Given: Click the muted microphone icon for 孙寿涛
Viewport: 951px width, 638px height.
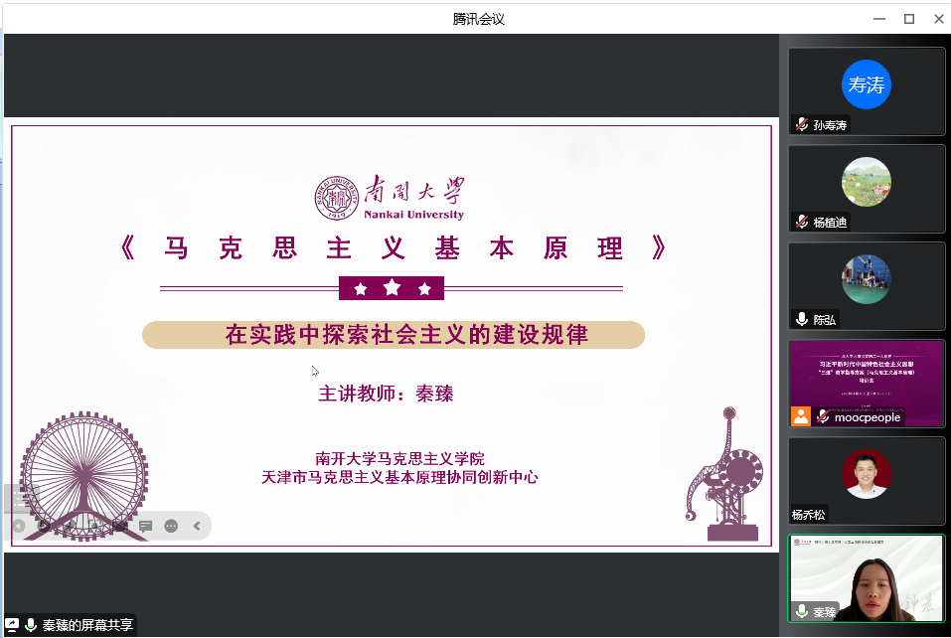Looking at the screenshot, I should (801, 125).
